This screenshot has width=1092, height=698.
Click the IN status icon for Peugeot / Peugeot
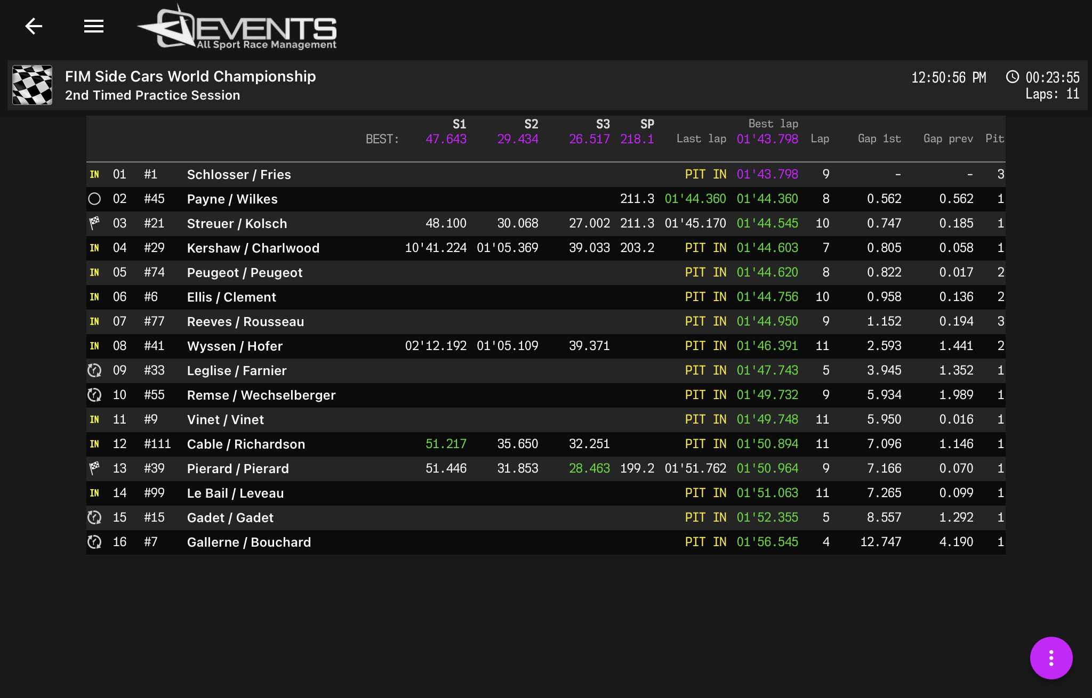[x=94, y=273]
